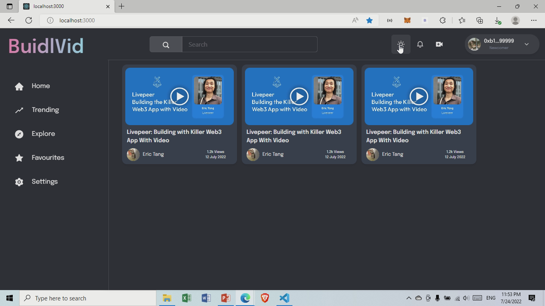Image resolution: width=545 pixels, height=306 pixels.
Task: Close the localhost:3000 tab
Action: point(108,6)
